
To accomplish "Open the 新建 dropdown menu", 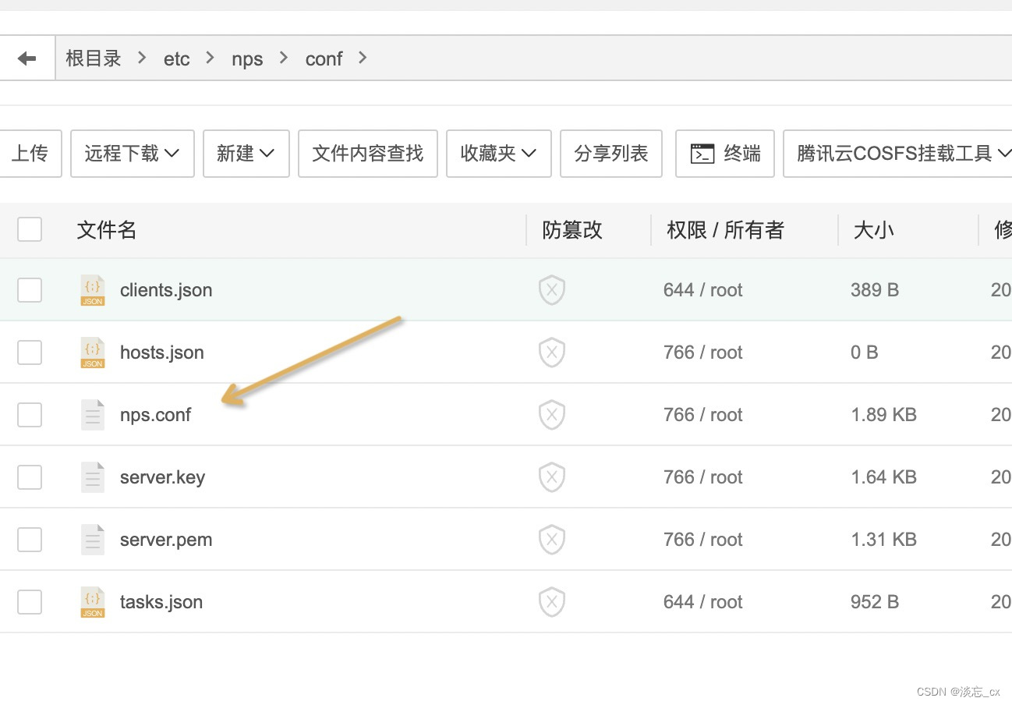I will 246,154.
